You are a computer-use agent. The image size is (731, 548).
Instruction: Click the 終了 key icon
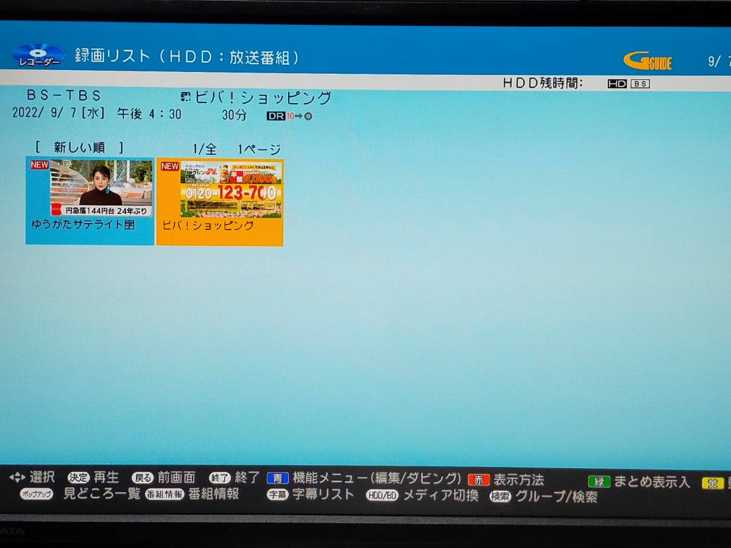220,479
